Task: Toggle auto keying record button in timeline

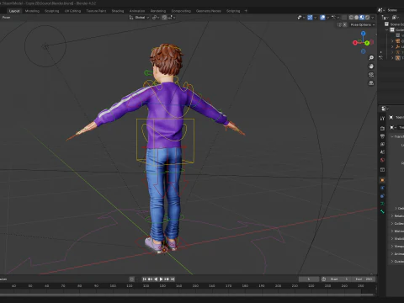Action: [132, 279]
